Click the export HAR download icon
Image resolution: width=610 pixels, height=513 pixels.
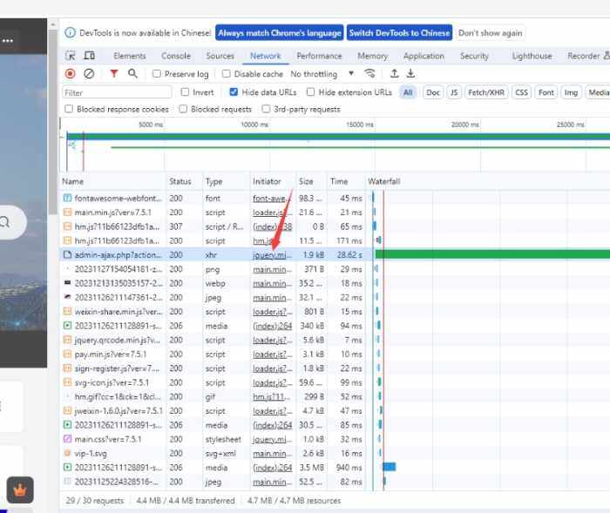(x=410, y=74)
